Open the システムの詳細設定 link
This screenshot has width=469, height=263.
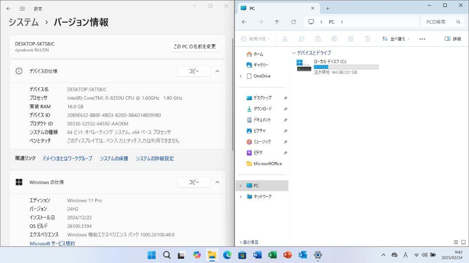tap(155, 159)
